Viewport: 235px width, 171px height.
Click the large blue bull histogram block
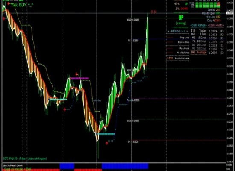pos(125,166)
